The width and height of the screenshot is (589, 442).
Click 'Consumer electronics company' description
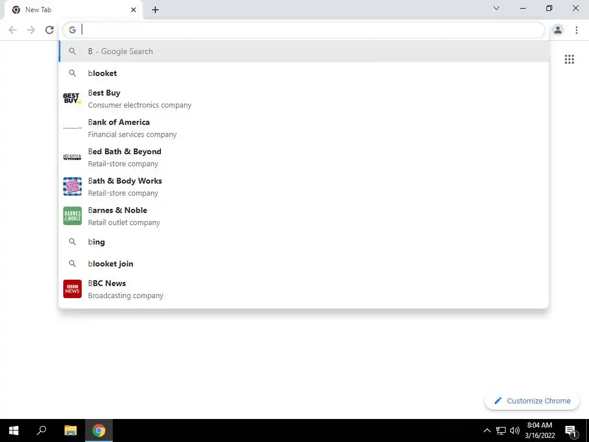tap(140, 105)
